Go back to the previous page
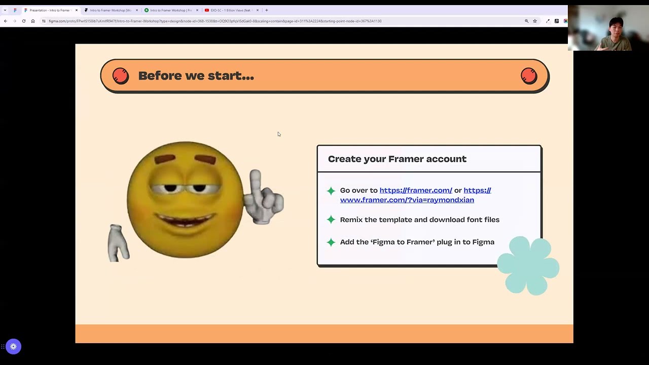Screen dimensions: 649x365 (x=6, y=21)
